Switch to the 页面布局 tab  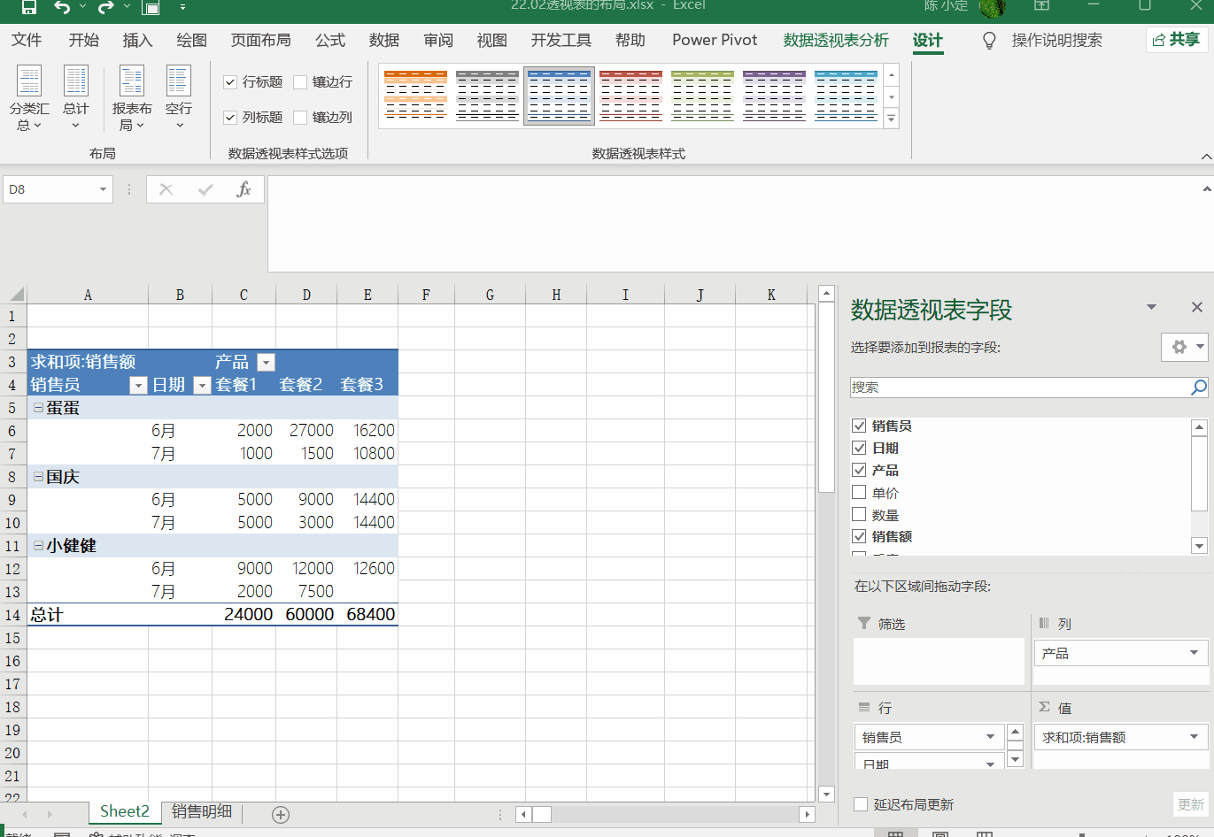(x=260, y=40)
